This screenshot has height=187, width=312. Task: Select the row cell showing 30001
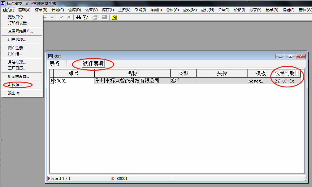pyautogui.click(x=74, y=81)
